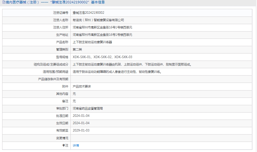Click the 批准日期 value 2024-01-04
Viewport: 257px width, 152px height.
[x=81, y=116]
